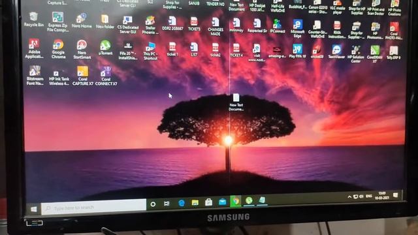The width and height of the screenshot is (418, 235).
Task: Open the HP Ink Tank Wireless shortcut
Action: (x=59, y=78)
